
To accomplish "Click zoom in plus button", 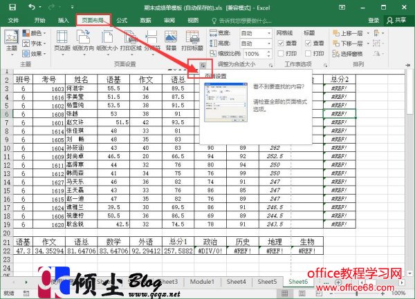I will 382,293.
